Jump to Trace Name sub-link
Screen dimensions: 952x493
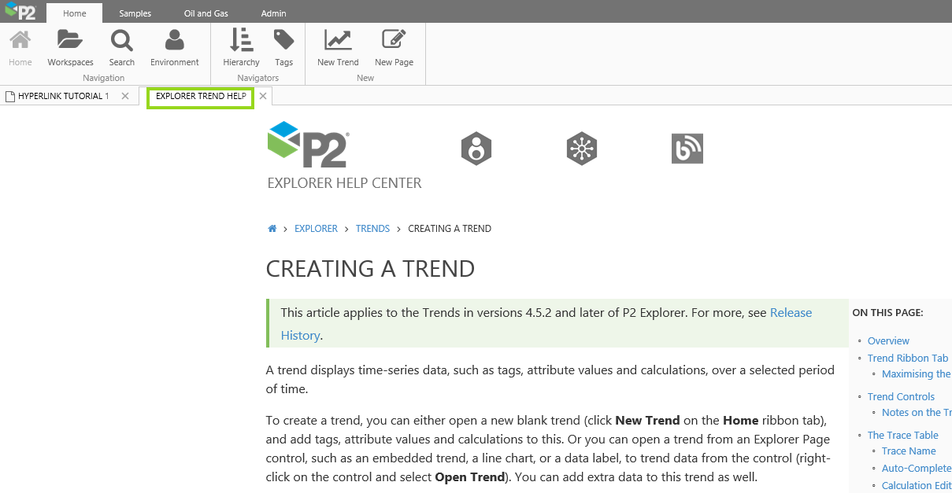point(909,451)
